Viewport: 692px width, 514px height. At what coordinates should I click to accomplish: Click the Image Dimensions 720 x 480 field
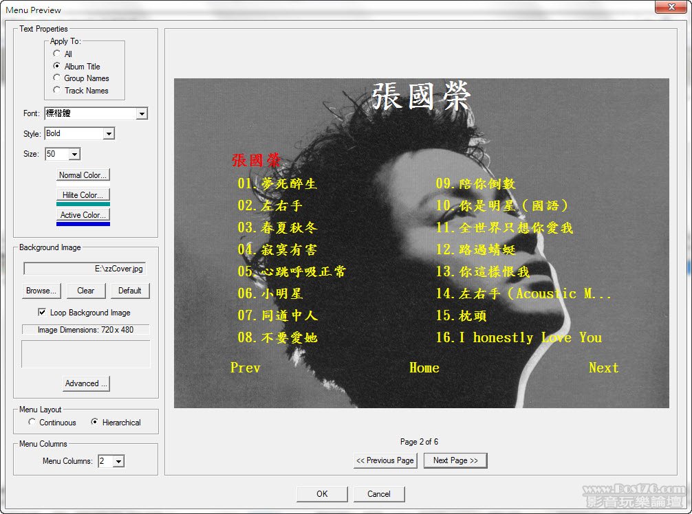pos(85,330)
